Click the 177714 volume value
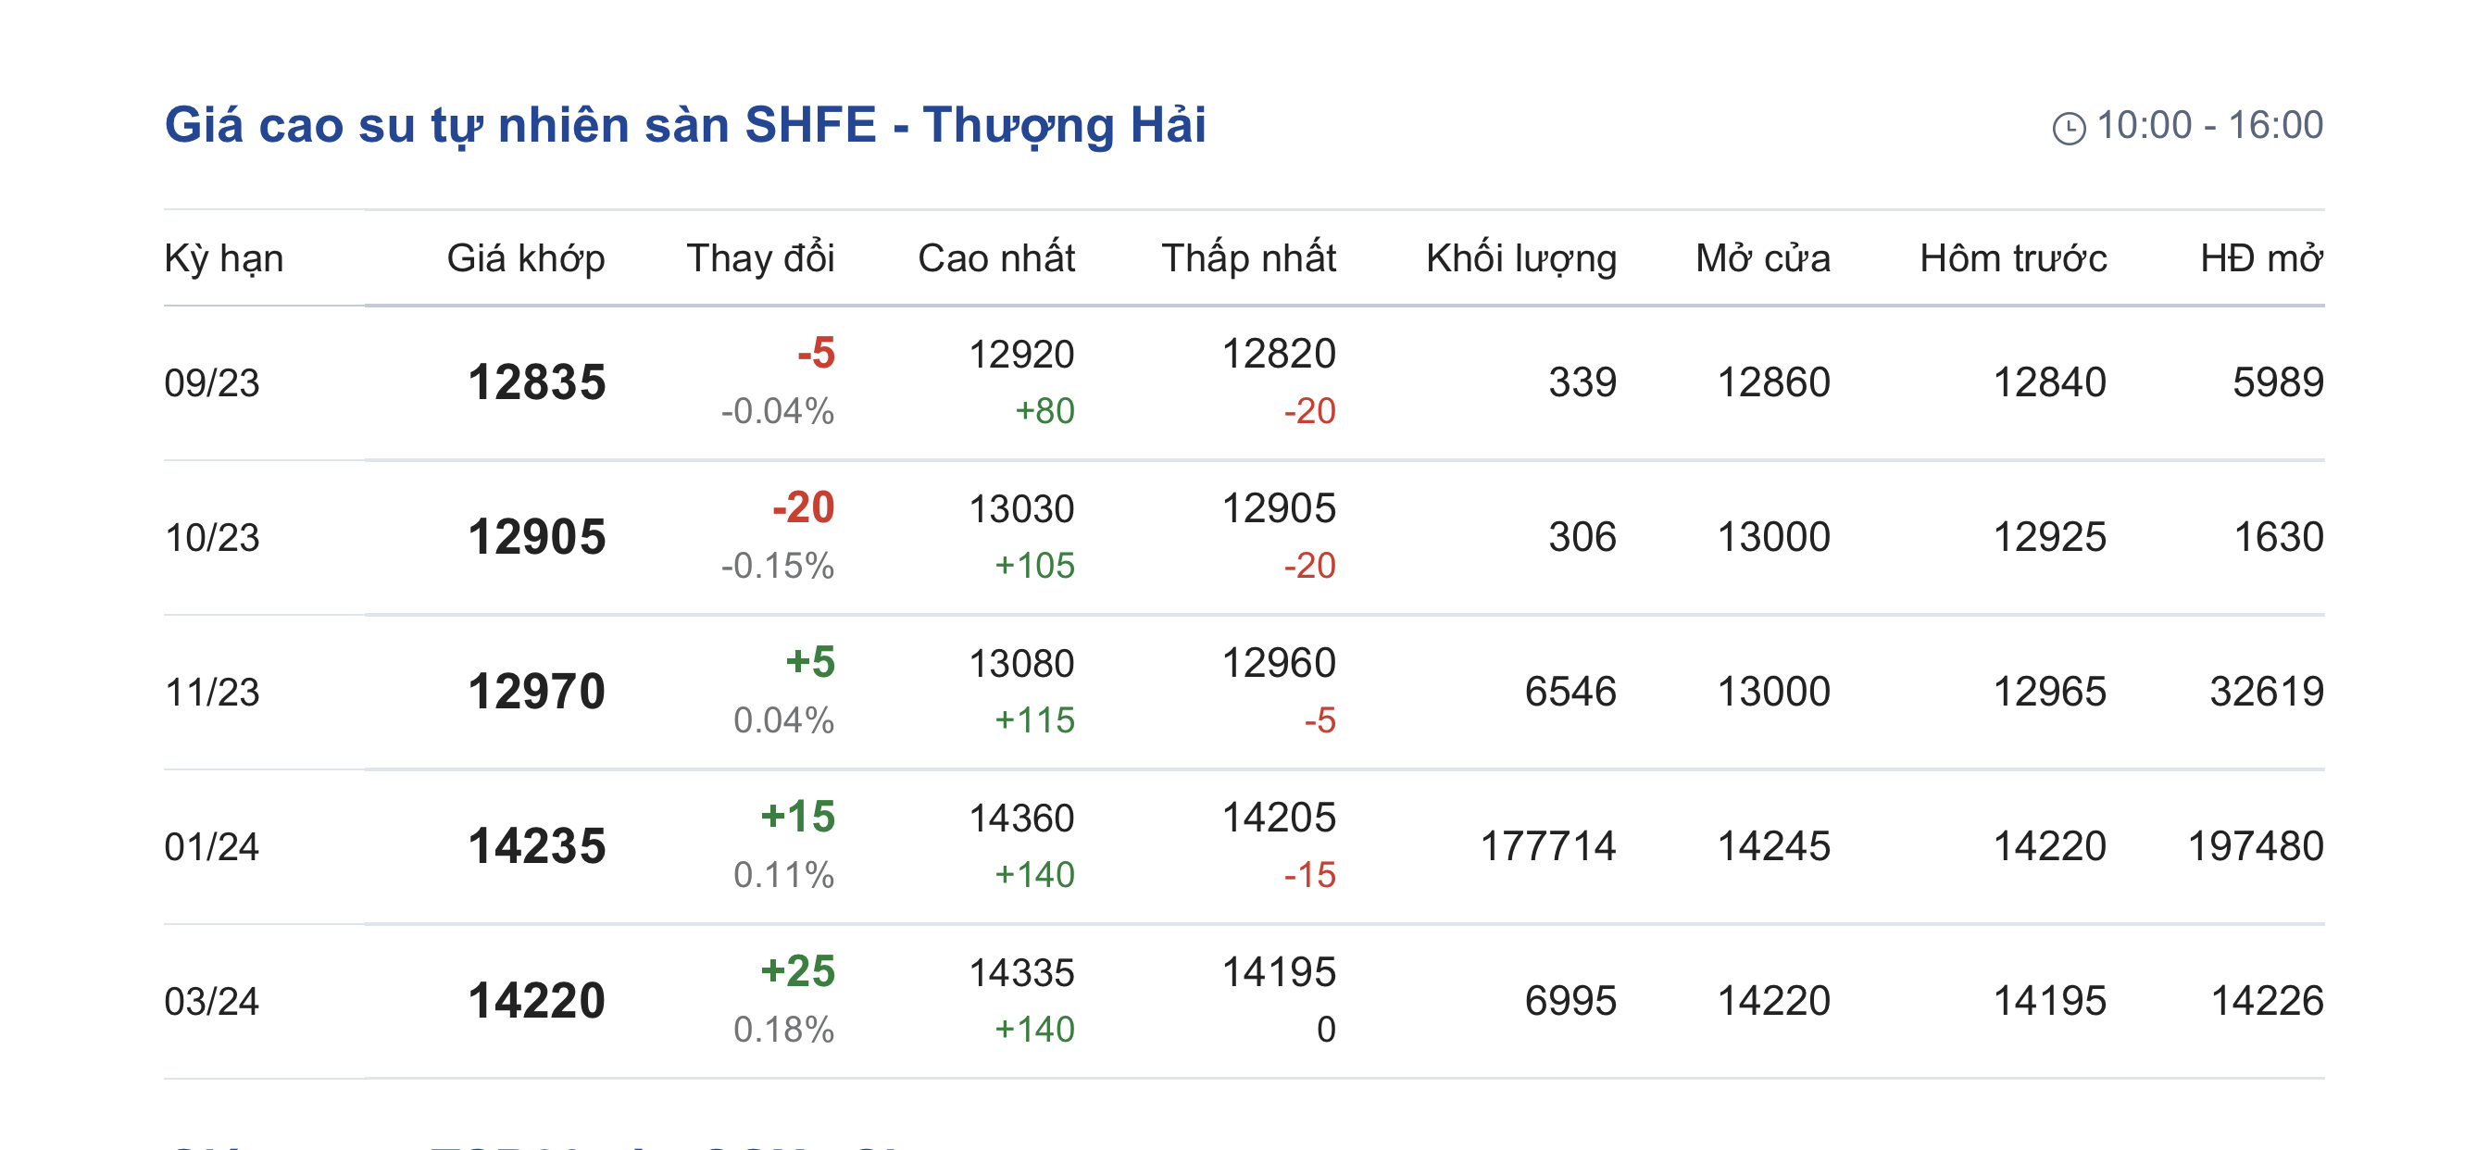Viewport: 2489px width, 1150px height. click(x=1548, y=846)
